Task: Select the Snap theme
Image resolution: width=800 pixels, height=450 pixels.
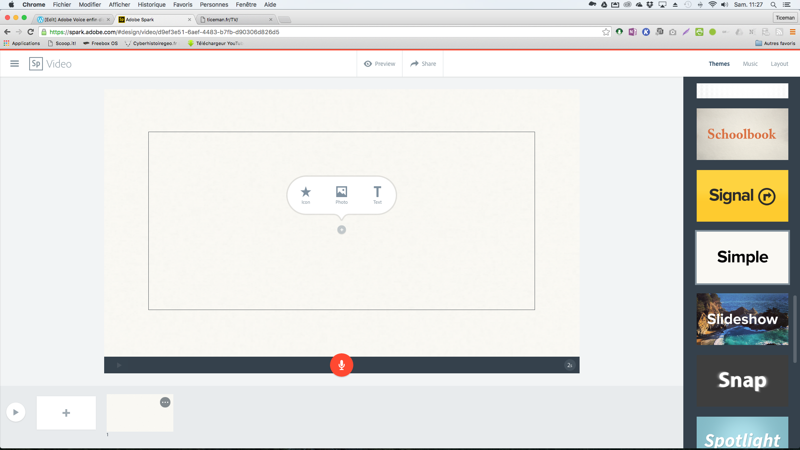Action: (743, 380)
